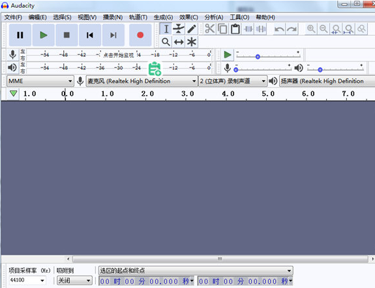
Task: Select the Zoom magnifier tool
Action: pyautogui.click(x=166, y=42)
